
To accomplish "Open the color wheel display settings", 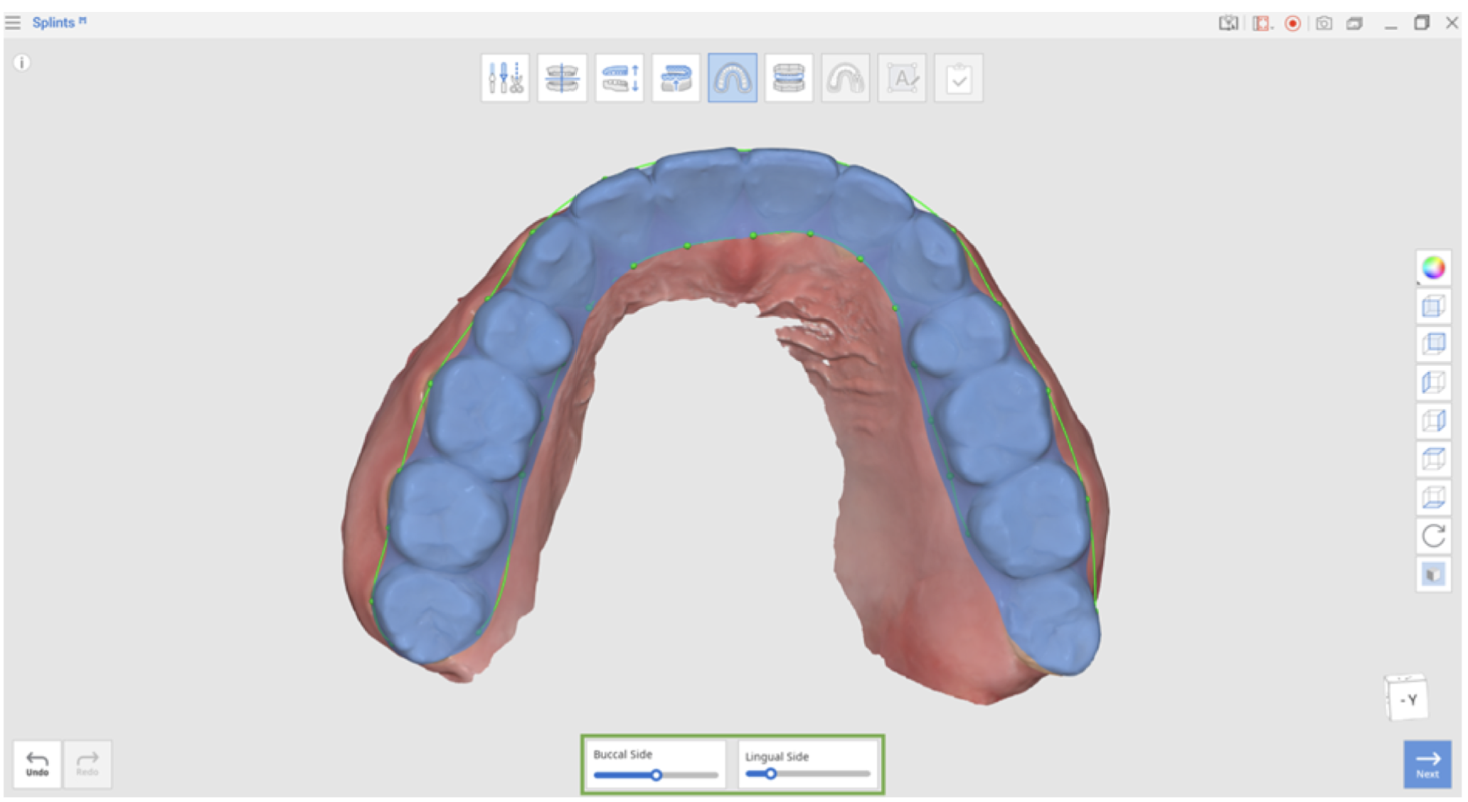I will [x=1433, y=268].
